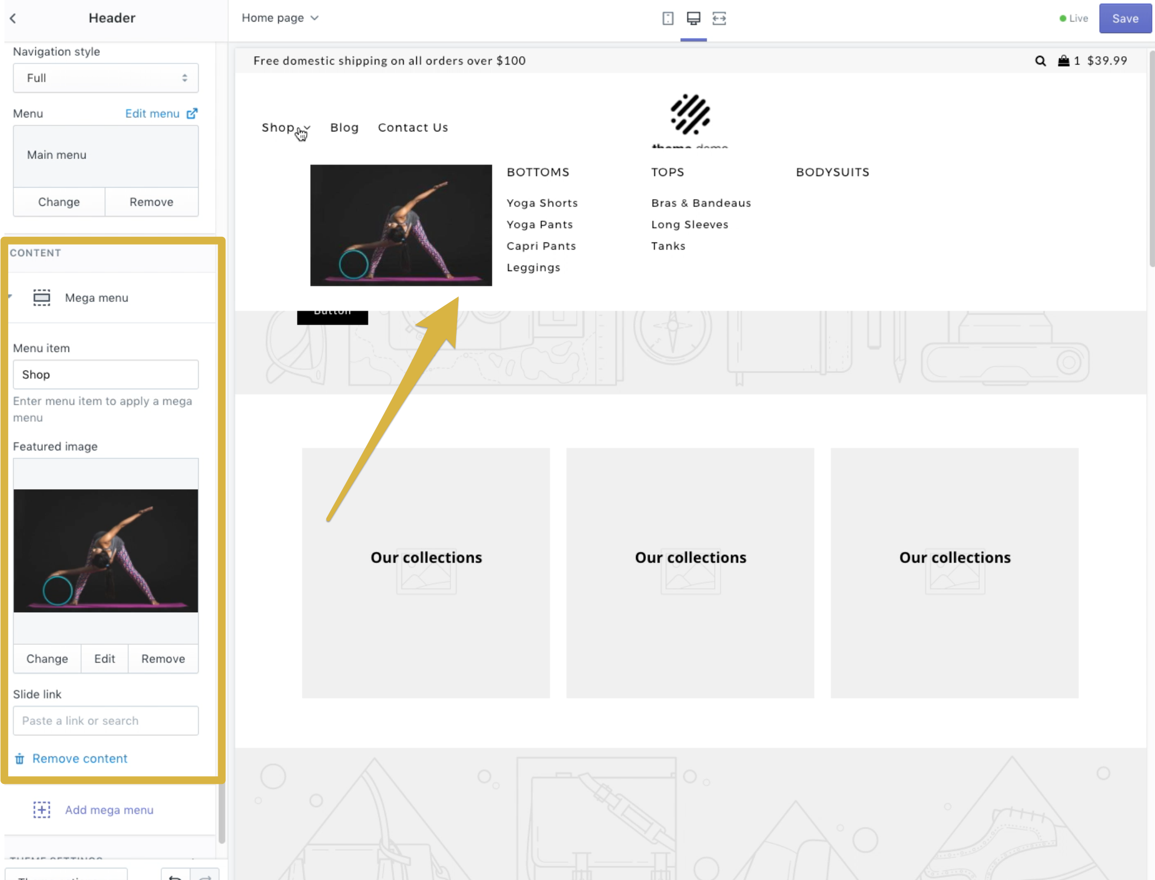Click the Add mega menu plus icon
Viewport: 1155px width, 880px height.
point(41,810)
